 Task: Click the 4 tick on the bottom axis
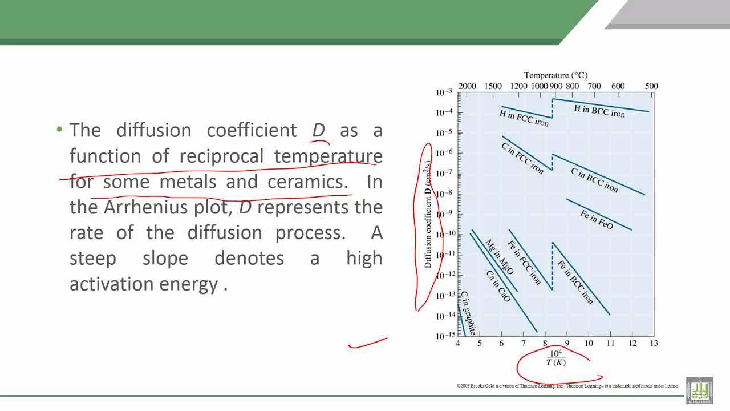tap(458, 343)
